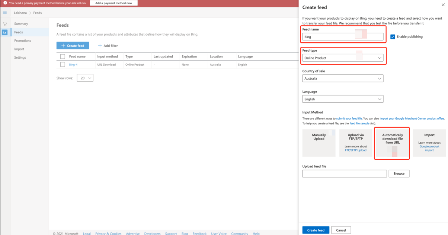
Task: Click the Upload feed file field
Action: click(345, 173)
